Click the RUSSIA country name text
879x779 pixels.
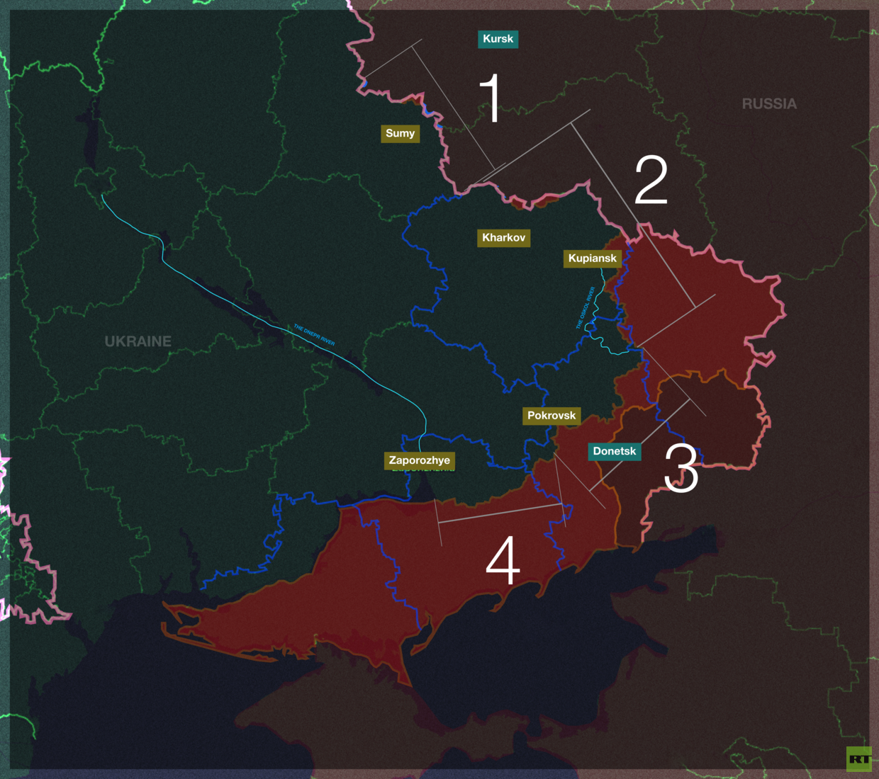(769, 104)
